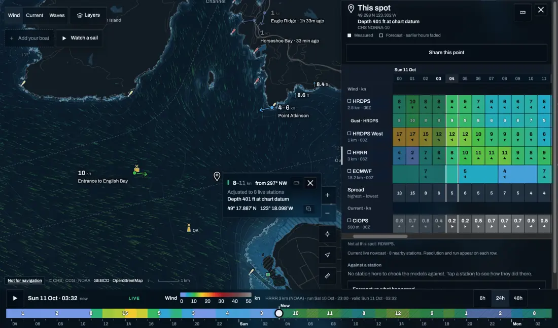Click the Not for navigation notice
The width and height of the screenshot is (558, 328).
(x=25, y=280)
